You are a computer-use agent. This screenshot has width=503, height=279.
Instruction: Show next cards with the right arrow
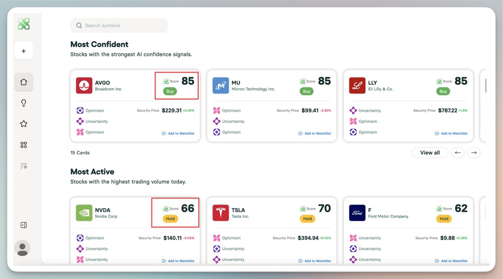[x=474, y=153]
